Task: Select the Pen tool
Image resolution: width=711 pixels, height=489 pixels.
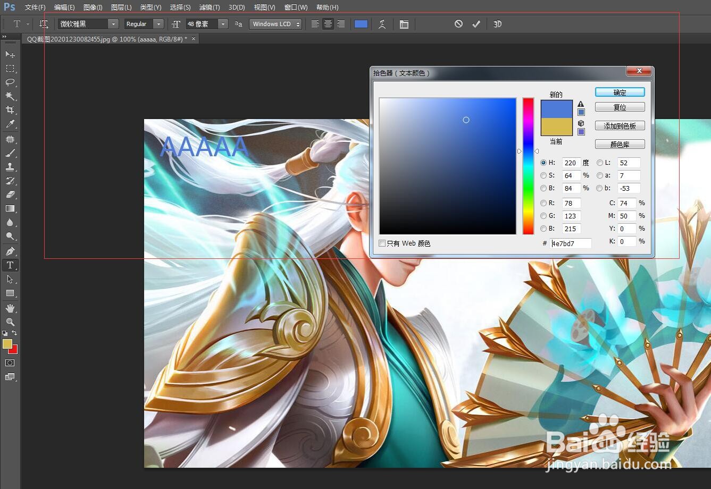Action: 10,251
